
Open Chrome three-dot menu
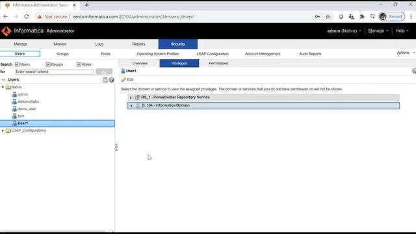pyautogui.click(x=411, y=16)
